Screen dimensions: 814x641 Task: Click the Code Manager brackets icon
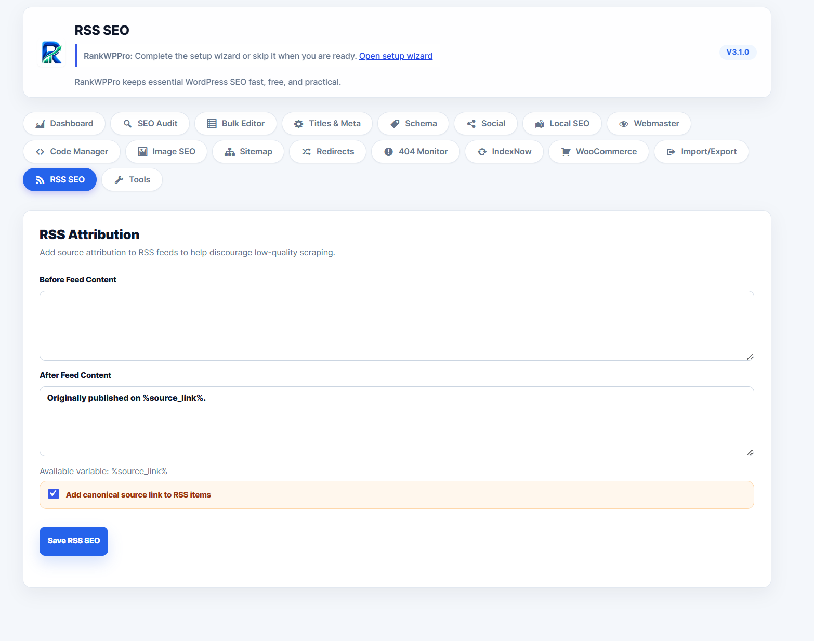pyautogui.click(x=40, y=152)
